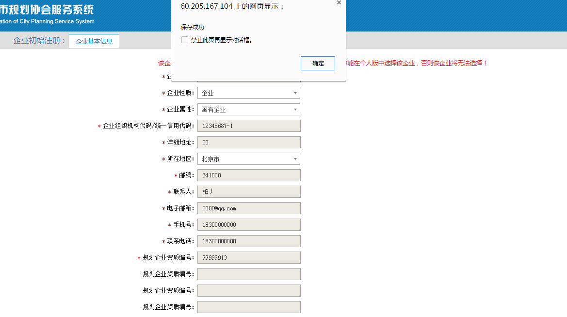The image size is (567, 317).
Task: Open the 所在地区 dropdown showing 北京市
Action: click(x=248, y=159)
